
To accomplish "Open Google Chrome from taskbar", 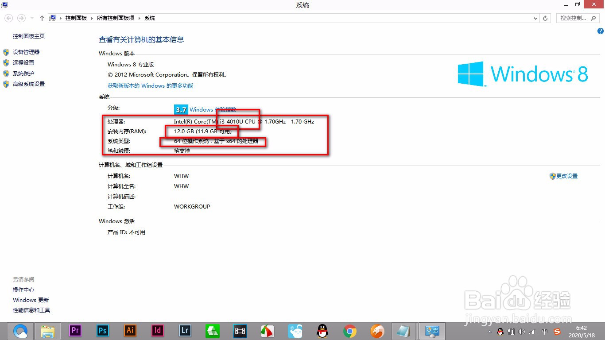I will [350, 331].
